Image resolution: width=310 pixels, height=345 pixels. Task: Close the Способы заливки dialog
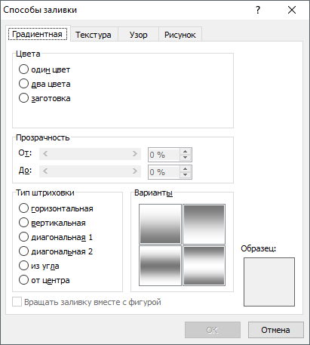(x=292, y=10)
